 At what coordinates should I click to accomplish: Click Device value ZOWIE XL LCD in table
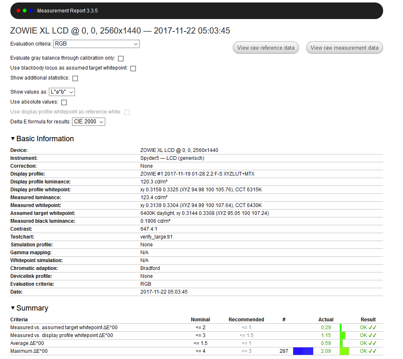click(179, 150)
